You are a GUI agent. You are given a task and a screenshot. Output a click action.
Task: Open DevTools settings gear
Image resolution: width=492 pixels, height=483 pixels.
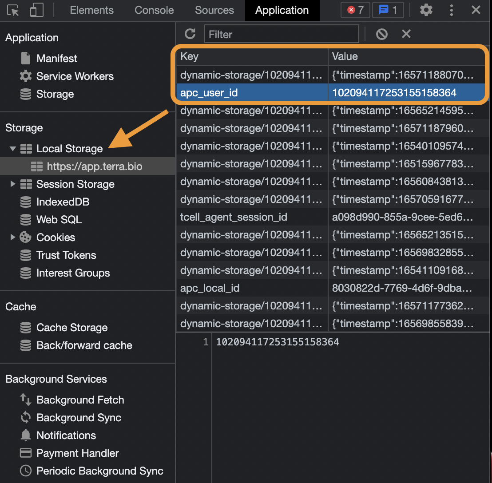[x=426, y=10]
